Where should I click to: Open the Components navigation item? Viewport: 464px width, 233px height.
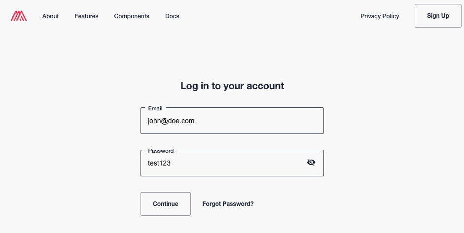132,16
